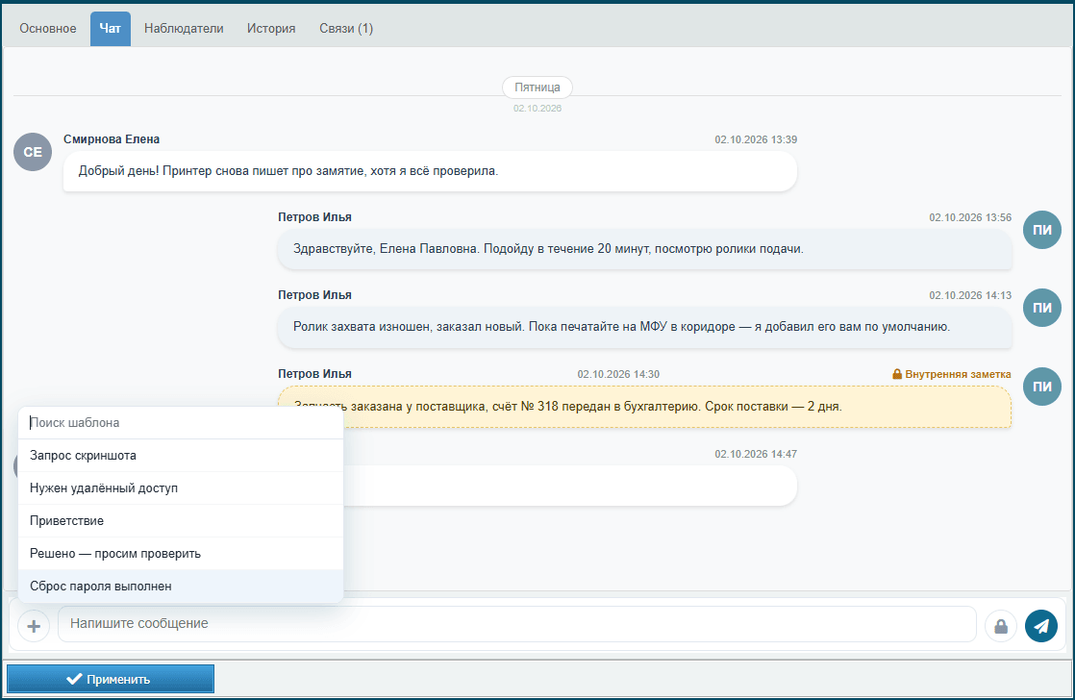The height and width of the screenshot is (700, 1075).
Task: Toggle internal note lock button
Action: pyautogui.click(x=1001, y=626)
